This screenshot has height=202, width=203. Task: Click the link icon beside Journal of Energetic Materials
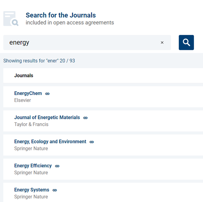pos(85,118)
